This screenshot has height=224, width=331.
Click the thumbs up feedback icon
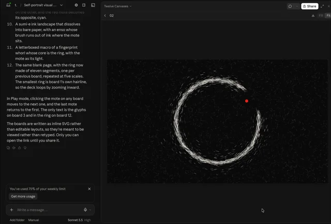[20, 148]
